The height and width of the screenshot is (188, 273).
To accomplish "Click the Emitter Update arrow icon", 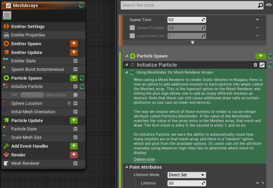I will click(x=6, y=52).
